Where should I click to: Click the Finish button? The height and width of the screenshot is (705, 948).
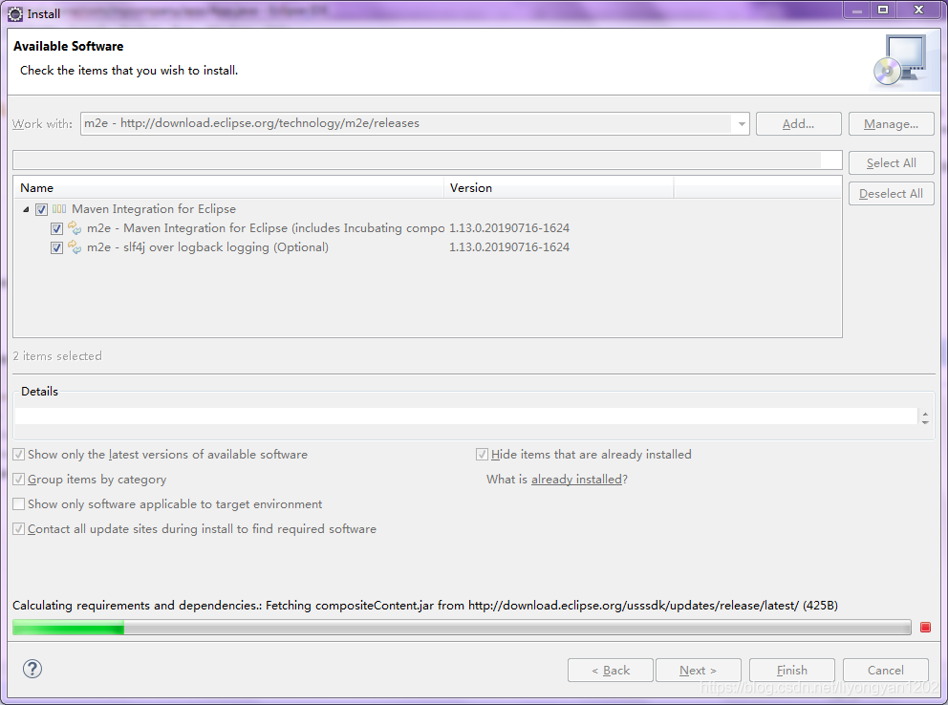[791, 670]
